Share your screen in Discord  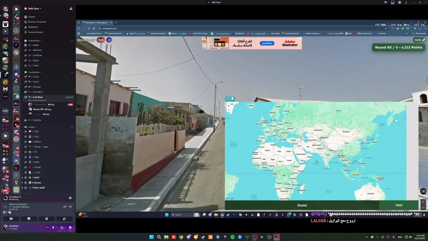pyautogui.click(x=29, y=219)
